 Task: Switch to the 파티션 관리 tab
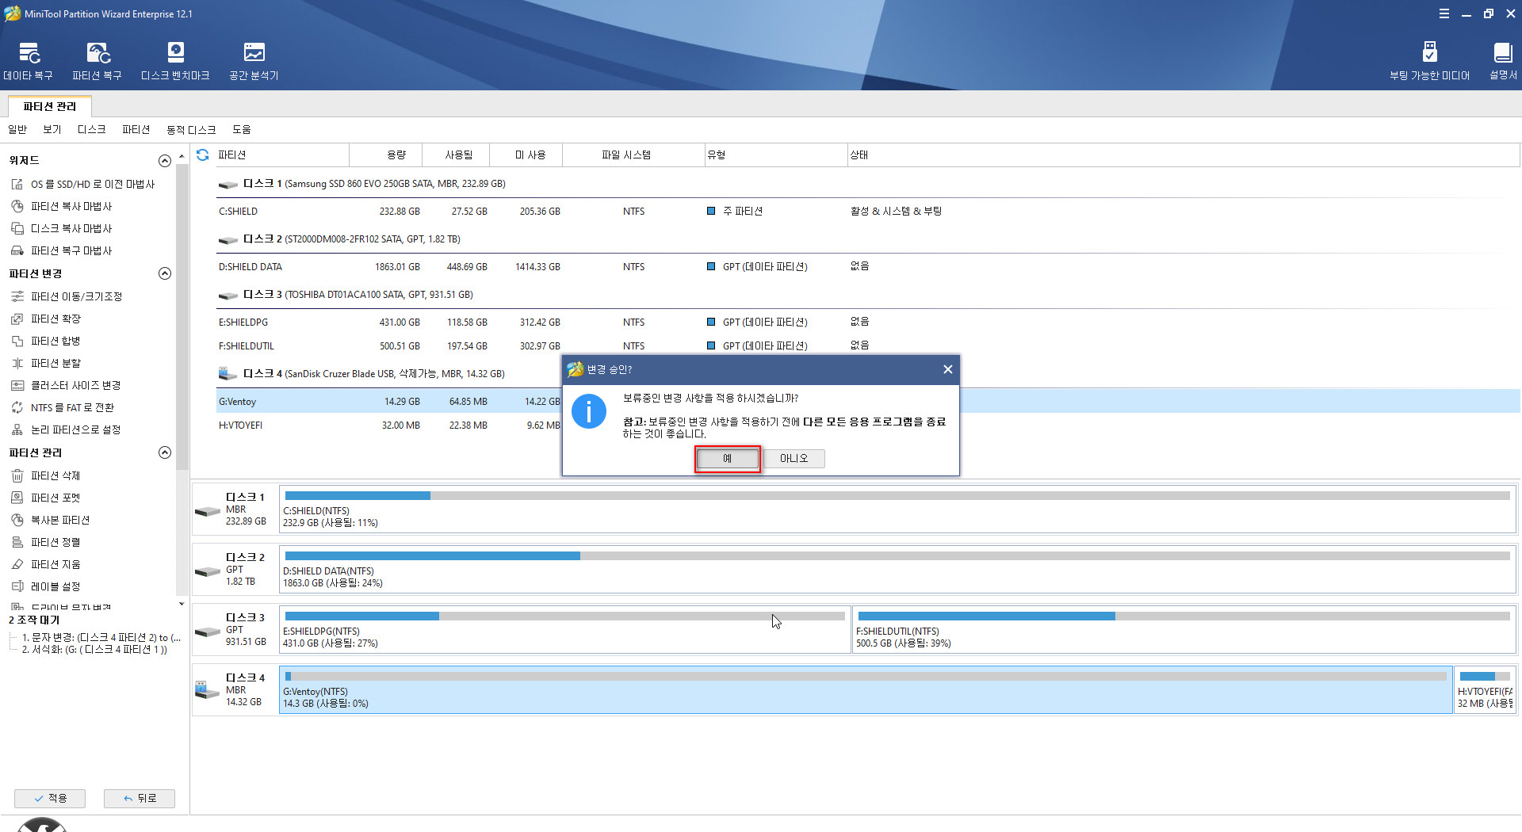[50, 106]
